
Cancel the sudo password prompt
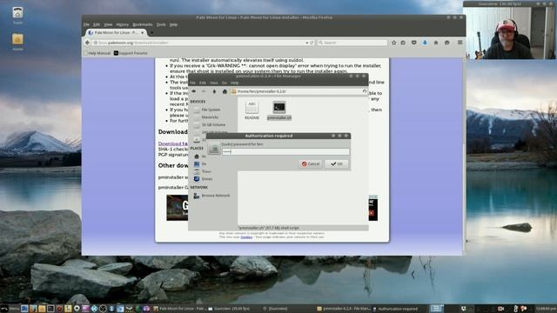[x=311, y=164]
